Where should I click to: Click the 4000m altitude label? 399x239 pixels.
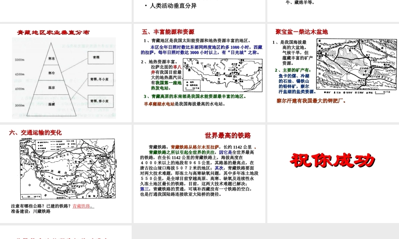[x=20, y=89]
